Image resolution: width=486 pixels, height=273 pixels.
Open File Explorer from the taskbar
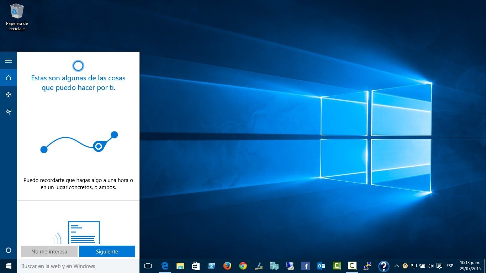(180, 266)
